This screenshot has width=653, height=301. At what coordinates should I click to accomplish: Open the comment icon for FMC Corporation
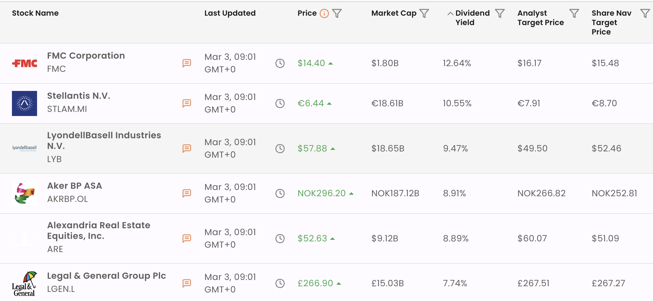pyautogui.click(x=187, y=63)
